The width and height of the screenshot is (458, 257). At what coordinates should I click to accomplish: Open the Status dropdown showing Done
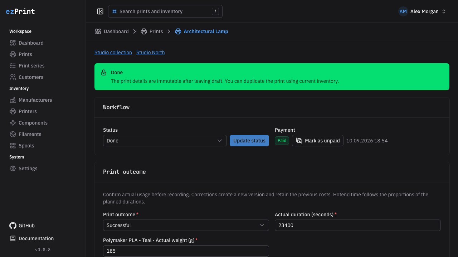[165, 141]
